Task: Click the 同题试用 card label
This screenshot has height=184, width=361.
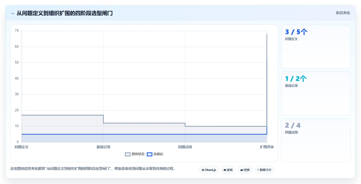Action: [x=291, y=132]
